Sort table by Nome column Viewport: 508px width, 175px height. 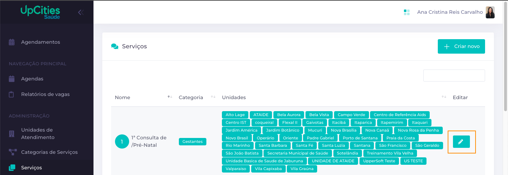170,97
